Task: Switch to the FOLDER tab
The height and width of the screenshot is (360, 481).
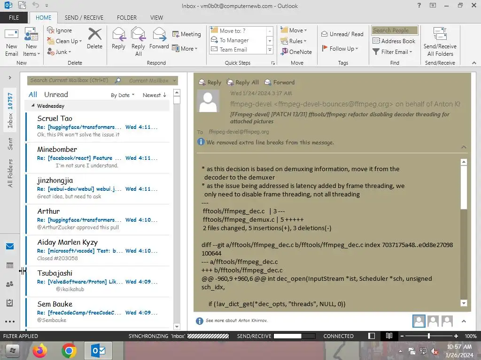Action: point(127,17)
